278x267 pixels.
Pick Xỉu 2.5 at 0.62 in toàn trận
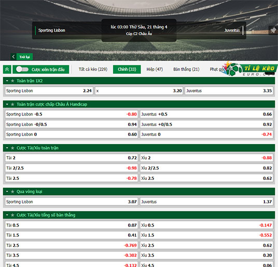pyautogui.click(x=206, y=178)
